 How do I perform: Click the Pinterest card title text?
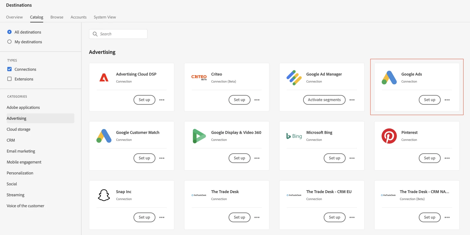[409, 132]
